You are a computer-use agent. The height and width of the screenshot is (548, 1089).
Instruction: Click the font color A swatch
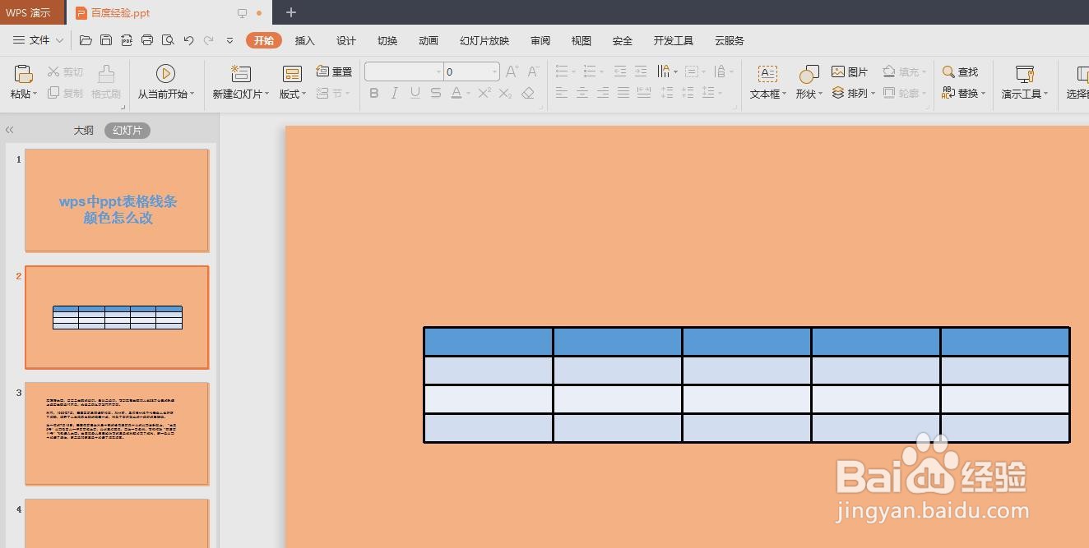(456, 94)
